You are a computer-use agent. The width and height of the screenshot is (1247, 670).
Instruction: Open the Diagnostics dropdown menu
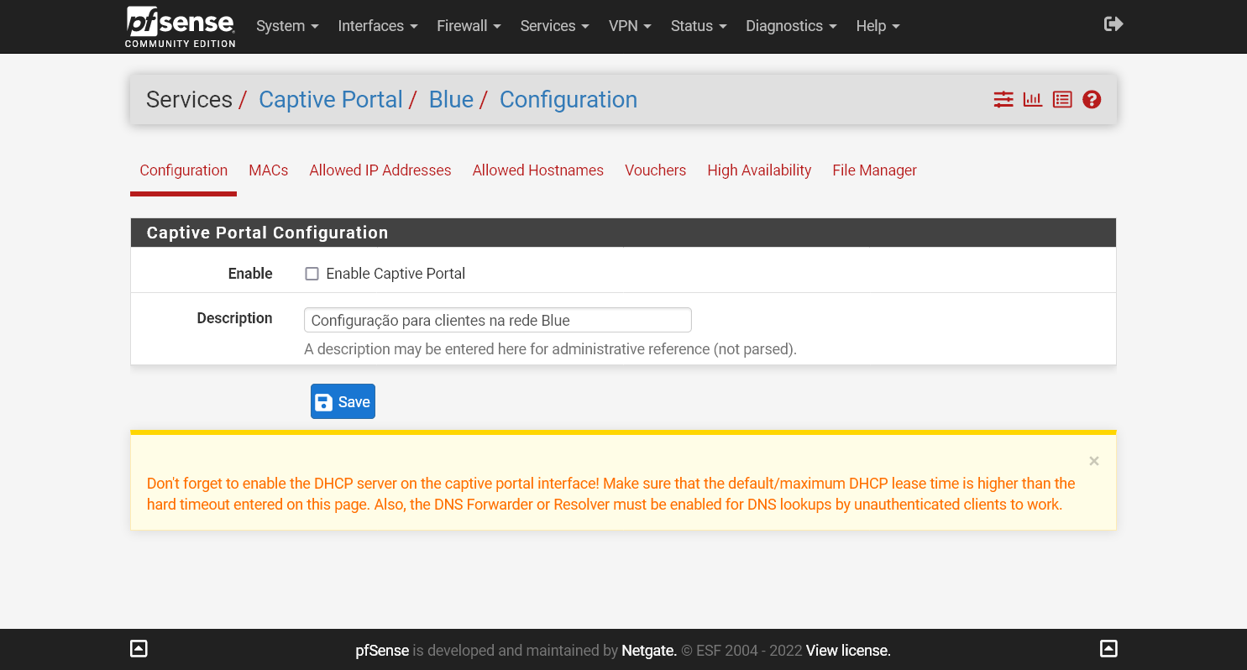[791, 26]
